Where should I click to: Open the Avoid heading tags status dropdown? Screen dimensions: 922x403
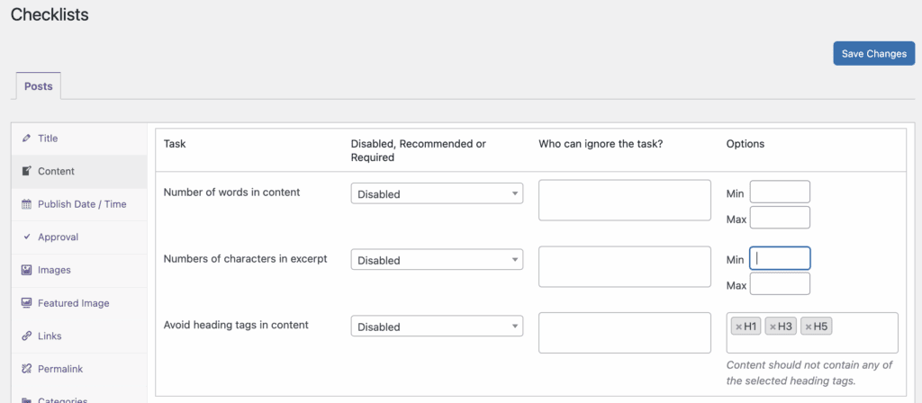[437, 327]
